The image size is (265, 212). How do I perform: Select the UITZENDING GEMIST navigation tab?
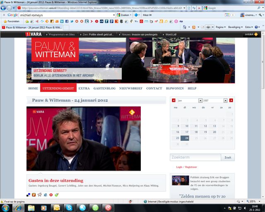point(58,87)
